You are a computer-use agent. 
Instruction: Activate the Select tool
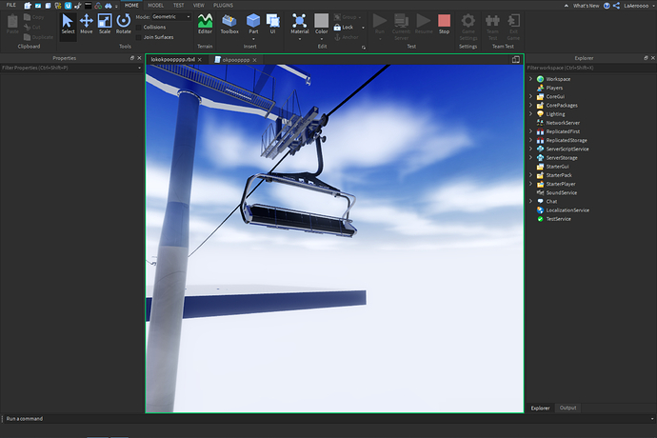point(68,25)
